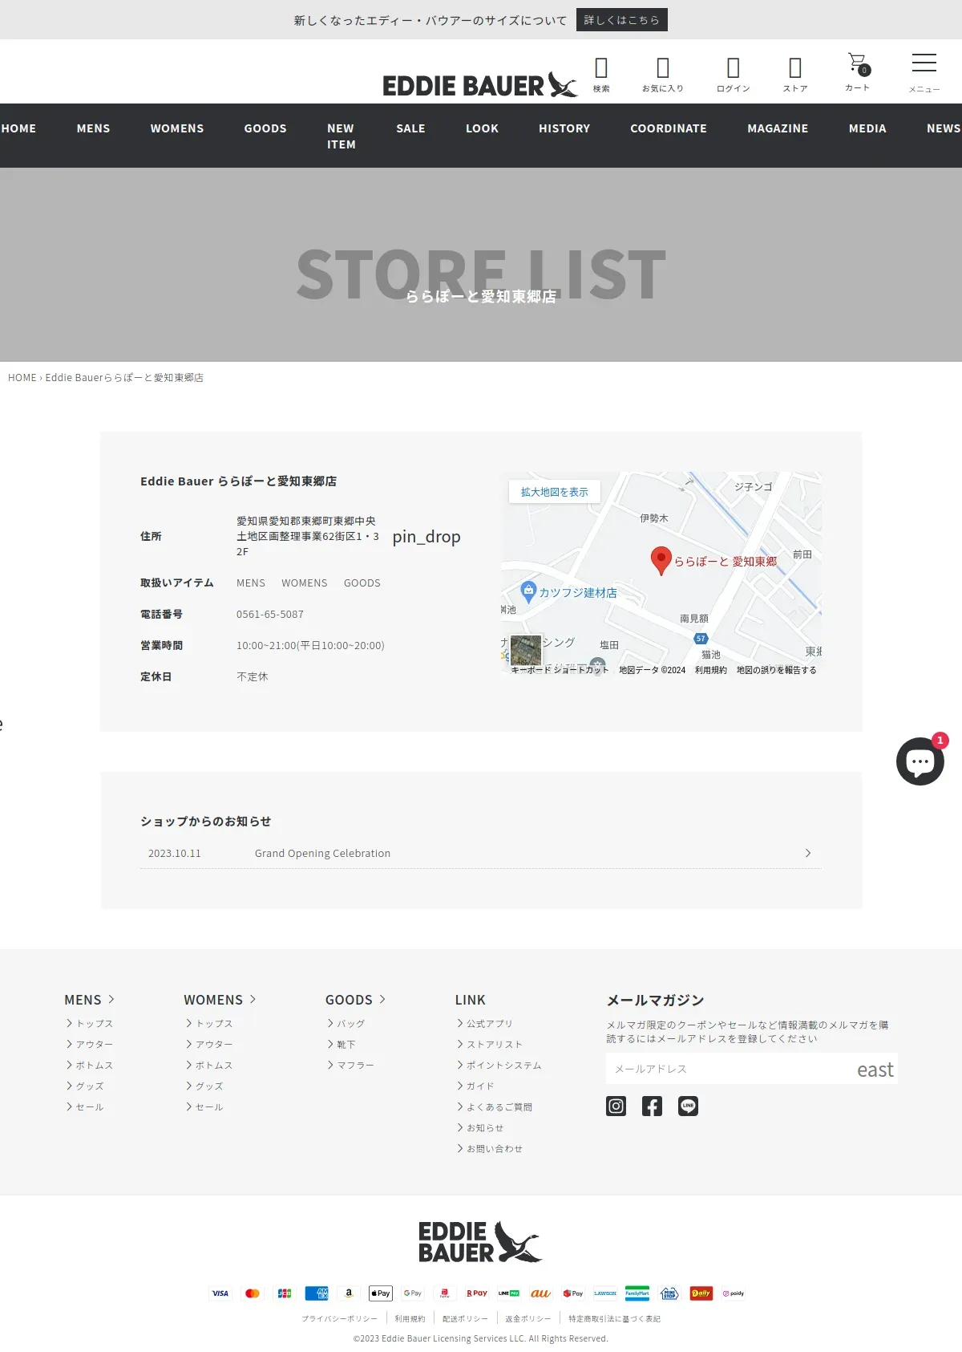Click the FamilyMart payment icon
The width and height of the screenshot is (962, 1352).
[x=637, y=1293]
